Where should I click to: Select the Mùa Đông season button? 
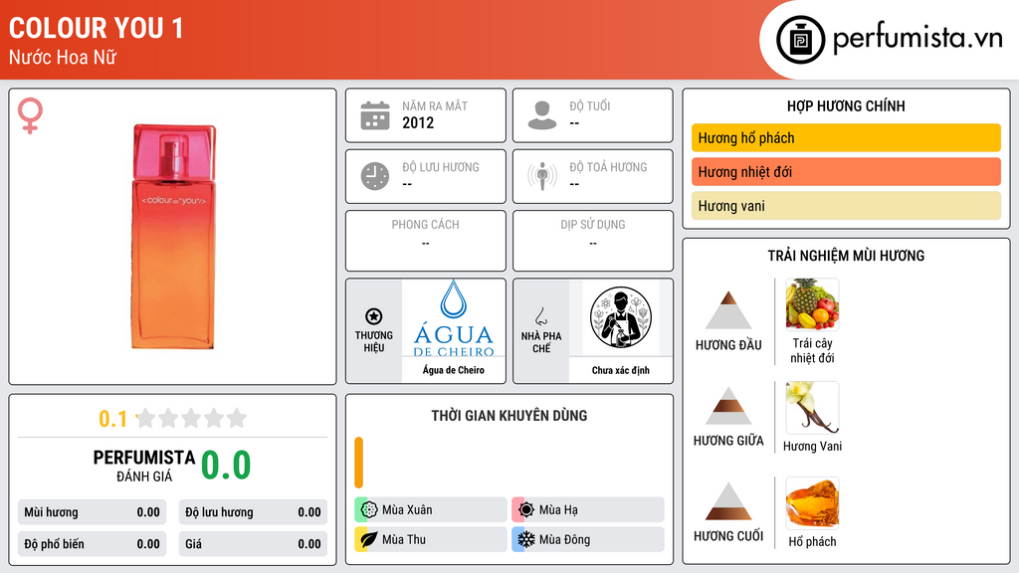pyautogui.click(x=588, y=539)
